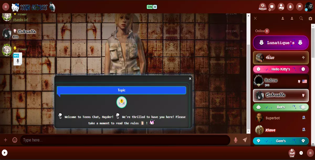Send message with paper plane icon
The height and width of the screenshot is (160, 315).
pyautogui.click(x=245, y=140)
